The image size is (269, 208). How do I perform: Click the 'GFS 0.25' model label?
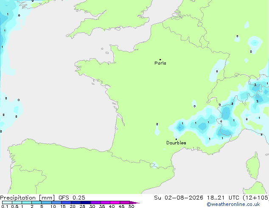pos(72,198)
